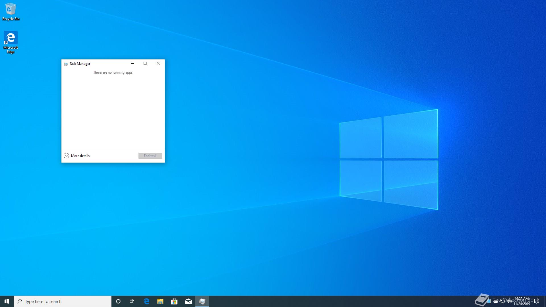Launch Microsoft Edge from the taskbar
This screenshot has height=307, width=546.
pos(146,301)
